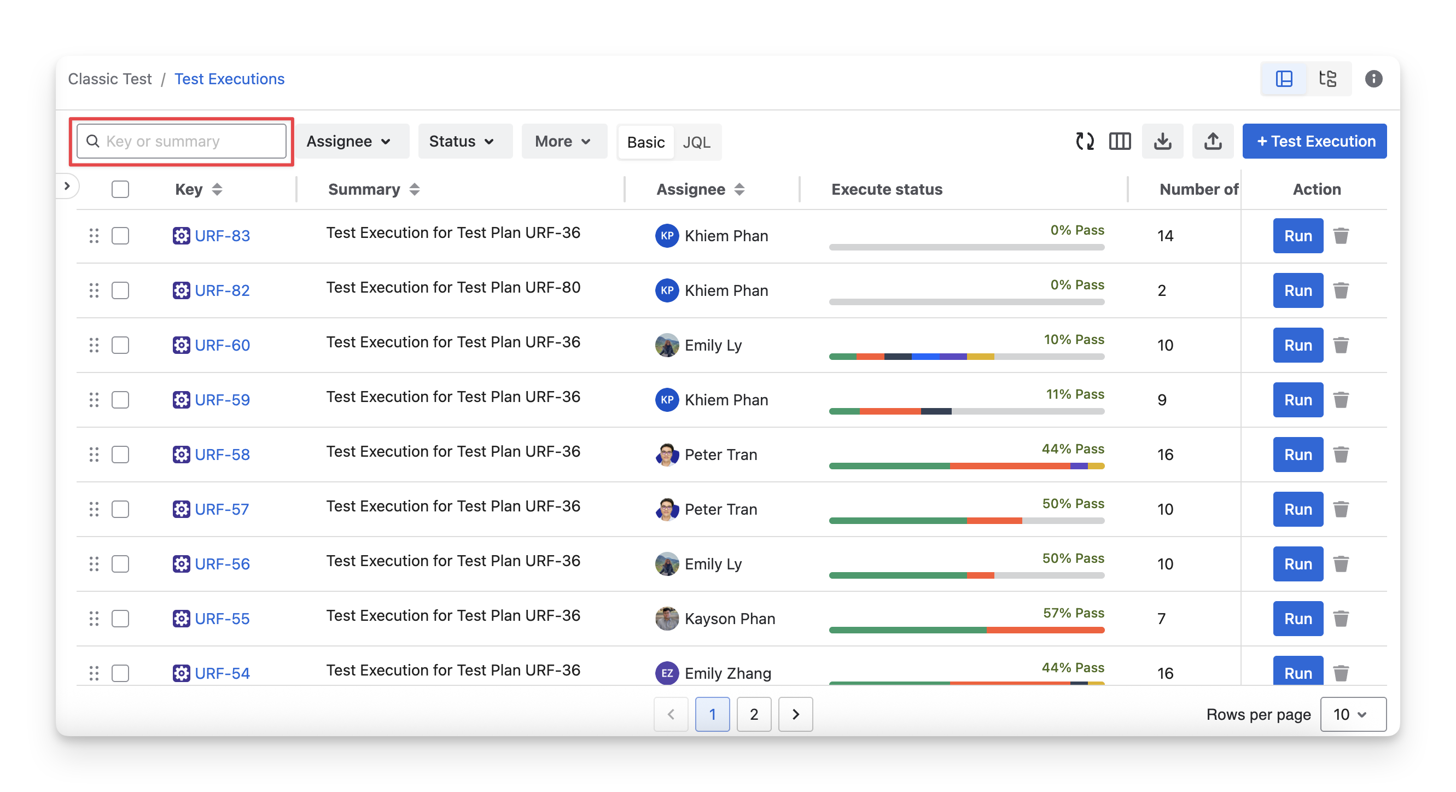Go to page 2
The height and width of the screenshot is (792, 1456).
point(754,714)
